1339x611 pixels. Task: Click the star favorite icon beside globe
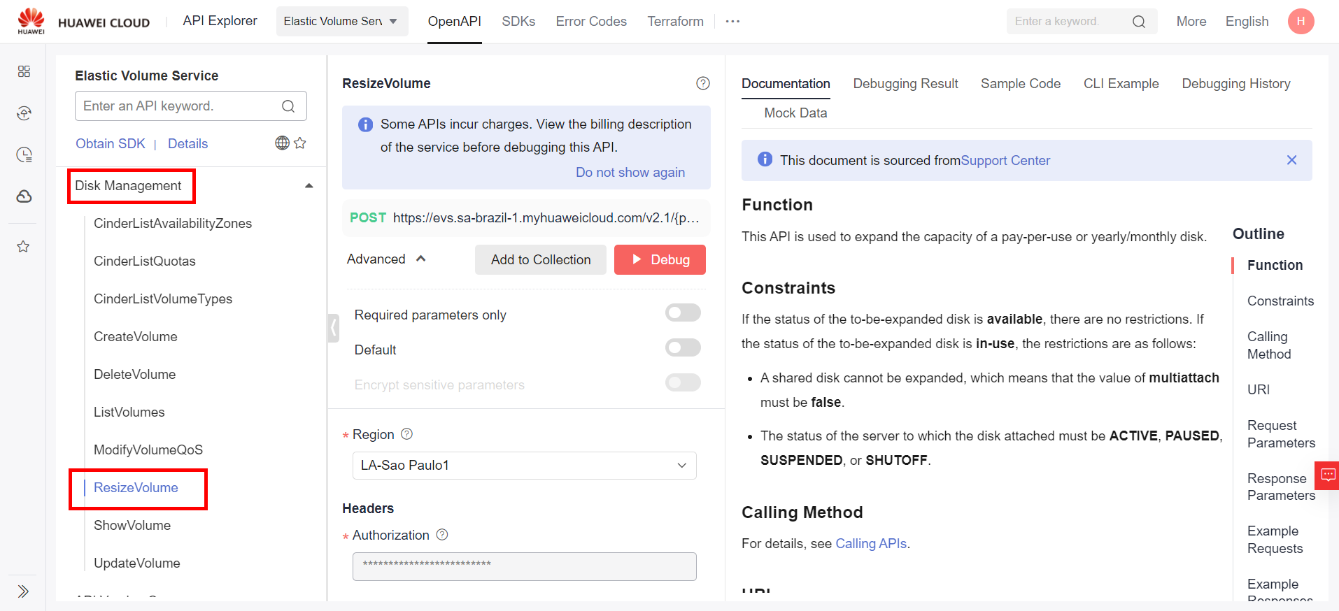click(x=300, y=143)
